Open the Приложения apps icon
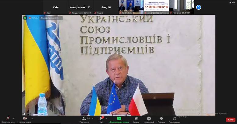The image size is (237, 124). [175, 119]
